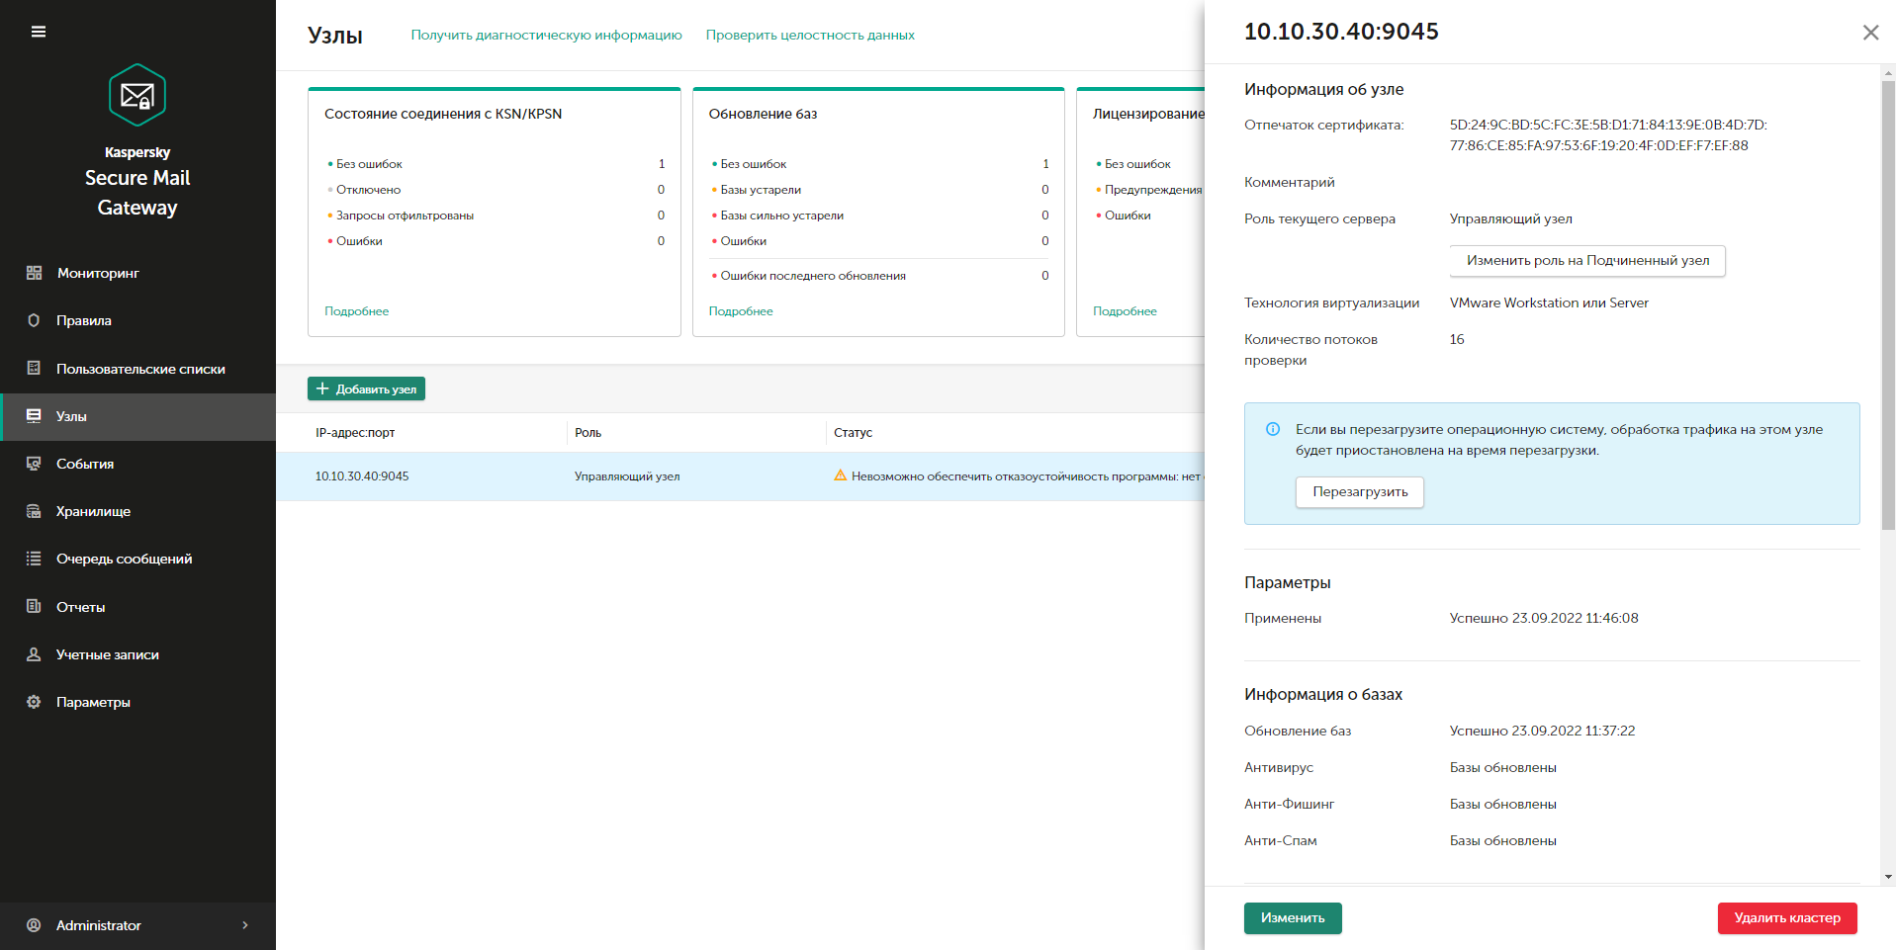Click the Отключено row in the KSN/KPSN card
This screenshot has height=950, width=1896.
click(x=496, y=190)
